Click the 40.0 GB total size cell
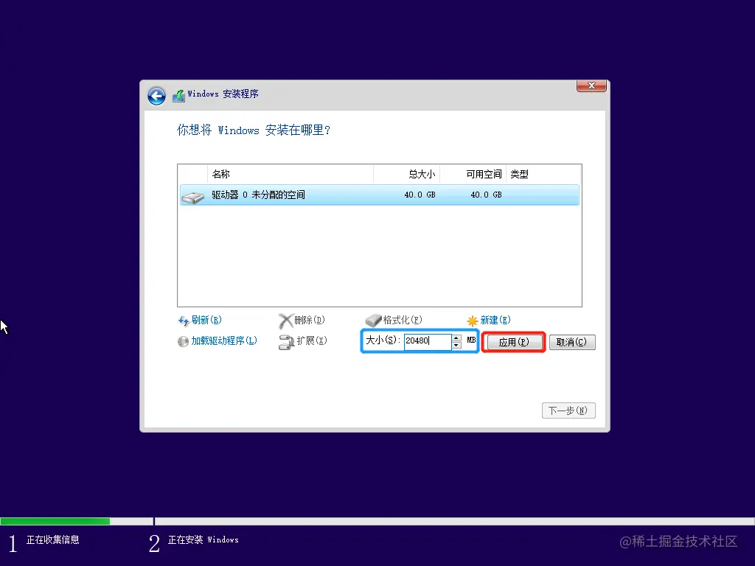 tap(420, 195)
